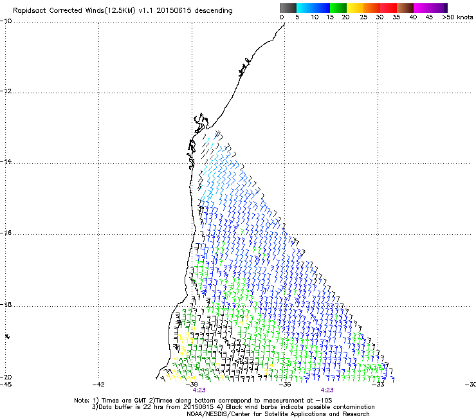Image resolution: width=476 pixels, height=418 pixels.
Task: Click the NOAA/NESDIS credit line
Action: coord(278,414)
